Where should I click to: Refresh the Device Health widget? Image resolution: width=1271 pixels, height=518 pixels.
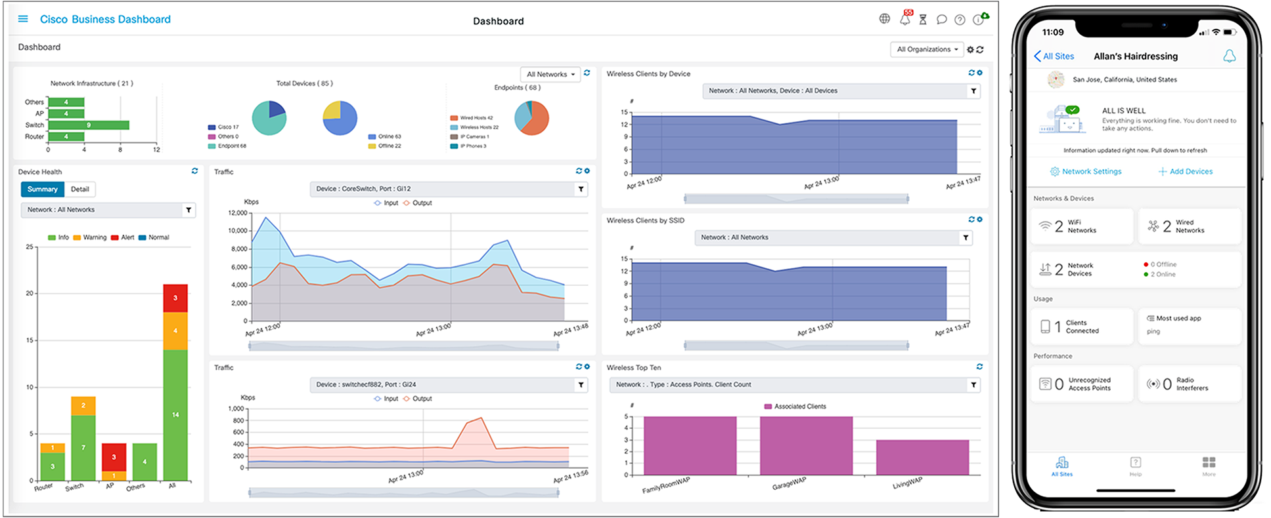(194, 171)
